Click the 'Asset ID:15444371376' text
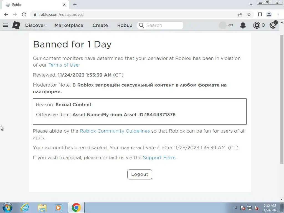 pyautogui.click(x=149, y=115)
